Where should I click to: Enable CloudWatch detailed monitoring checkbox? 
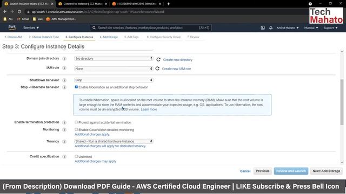[x=76, y=129]
